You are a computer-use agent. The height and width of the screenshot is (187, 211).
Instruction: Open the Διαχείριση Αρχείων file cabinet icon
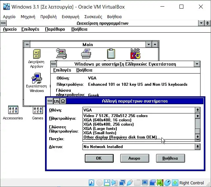[36, 54]
